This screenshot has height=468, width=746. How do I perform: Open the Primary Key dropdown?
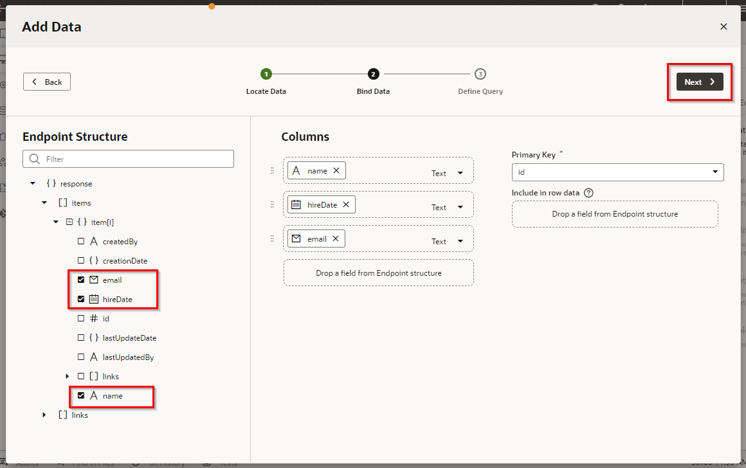715,172
